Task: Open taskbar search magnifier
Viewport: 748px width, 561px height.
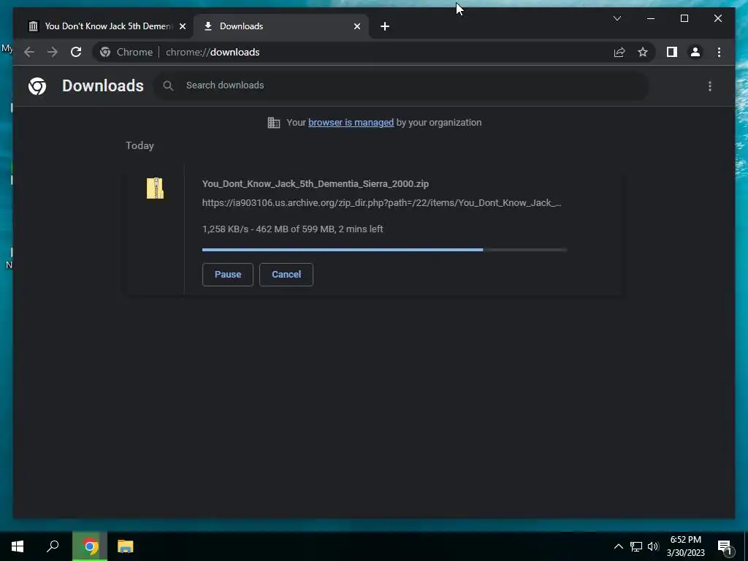Action: [53, 546]
